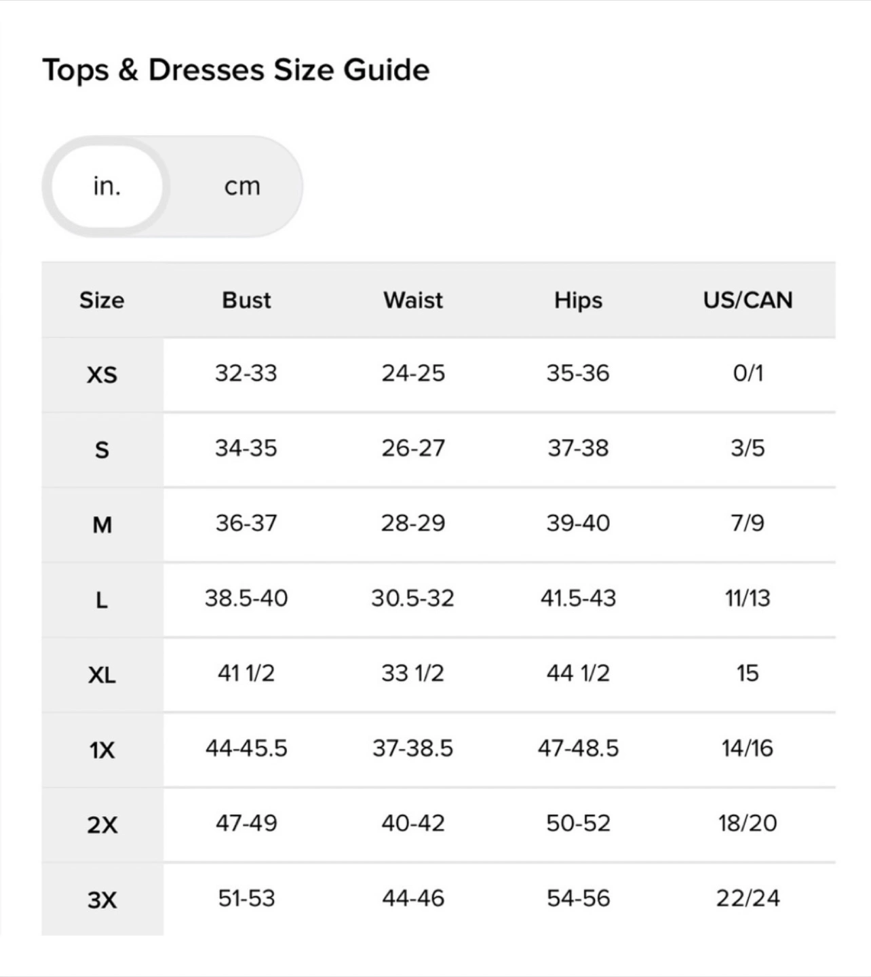Click the M waist value 28-29
Viewport: 871px width, 977px height.
413,523
